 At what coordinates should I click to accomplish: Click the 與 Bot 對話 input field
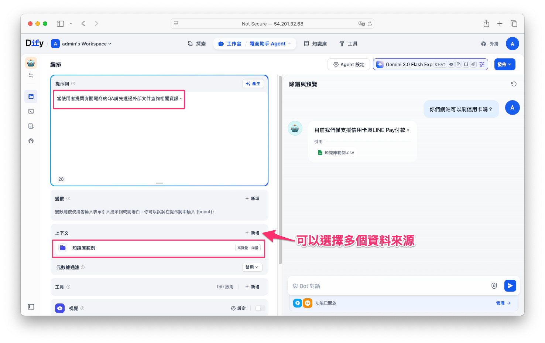tap(388, 286)
